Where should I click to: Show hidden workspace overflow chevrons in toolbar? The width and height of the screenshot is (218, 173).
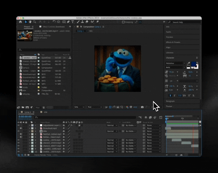(164, 22)
